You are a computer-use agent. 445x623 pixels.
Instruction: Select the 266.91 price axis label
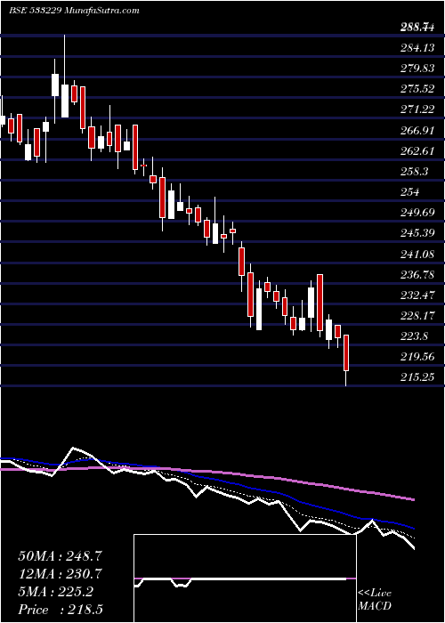(x=417, y=130)
